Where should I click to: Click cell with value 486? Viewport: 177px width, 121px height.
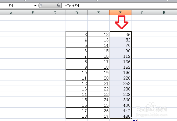pos(120,116)
